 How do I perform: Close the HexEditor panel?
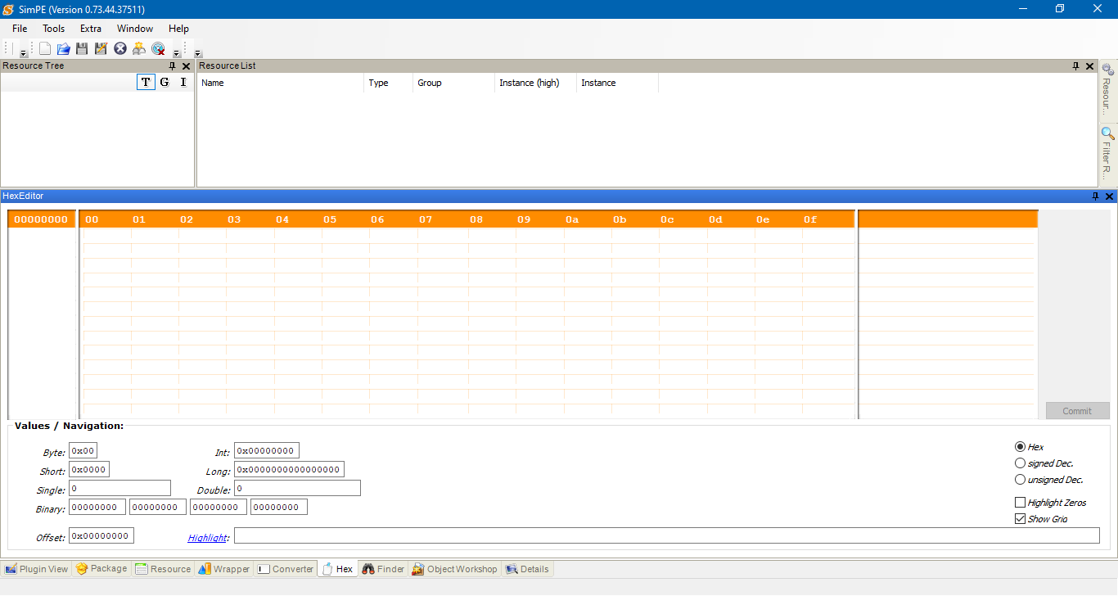[1110, 196]
